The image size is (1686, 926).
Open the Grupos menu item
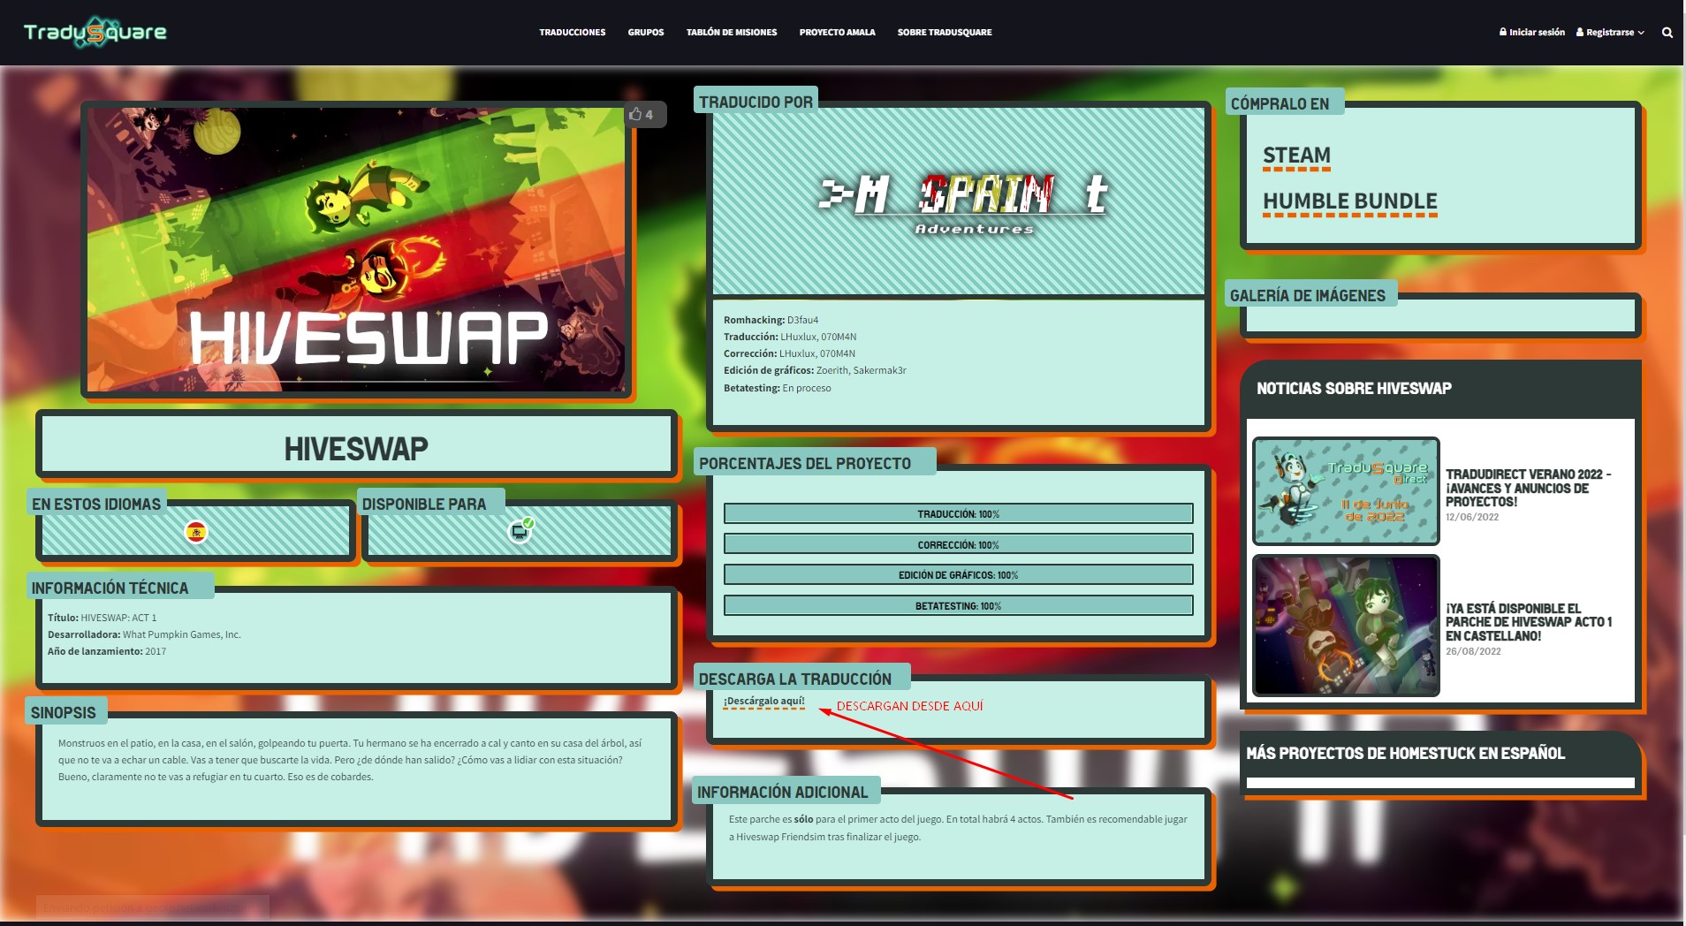point(646,33)
